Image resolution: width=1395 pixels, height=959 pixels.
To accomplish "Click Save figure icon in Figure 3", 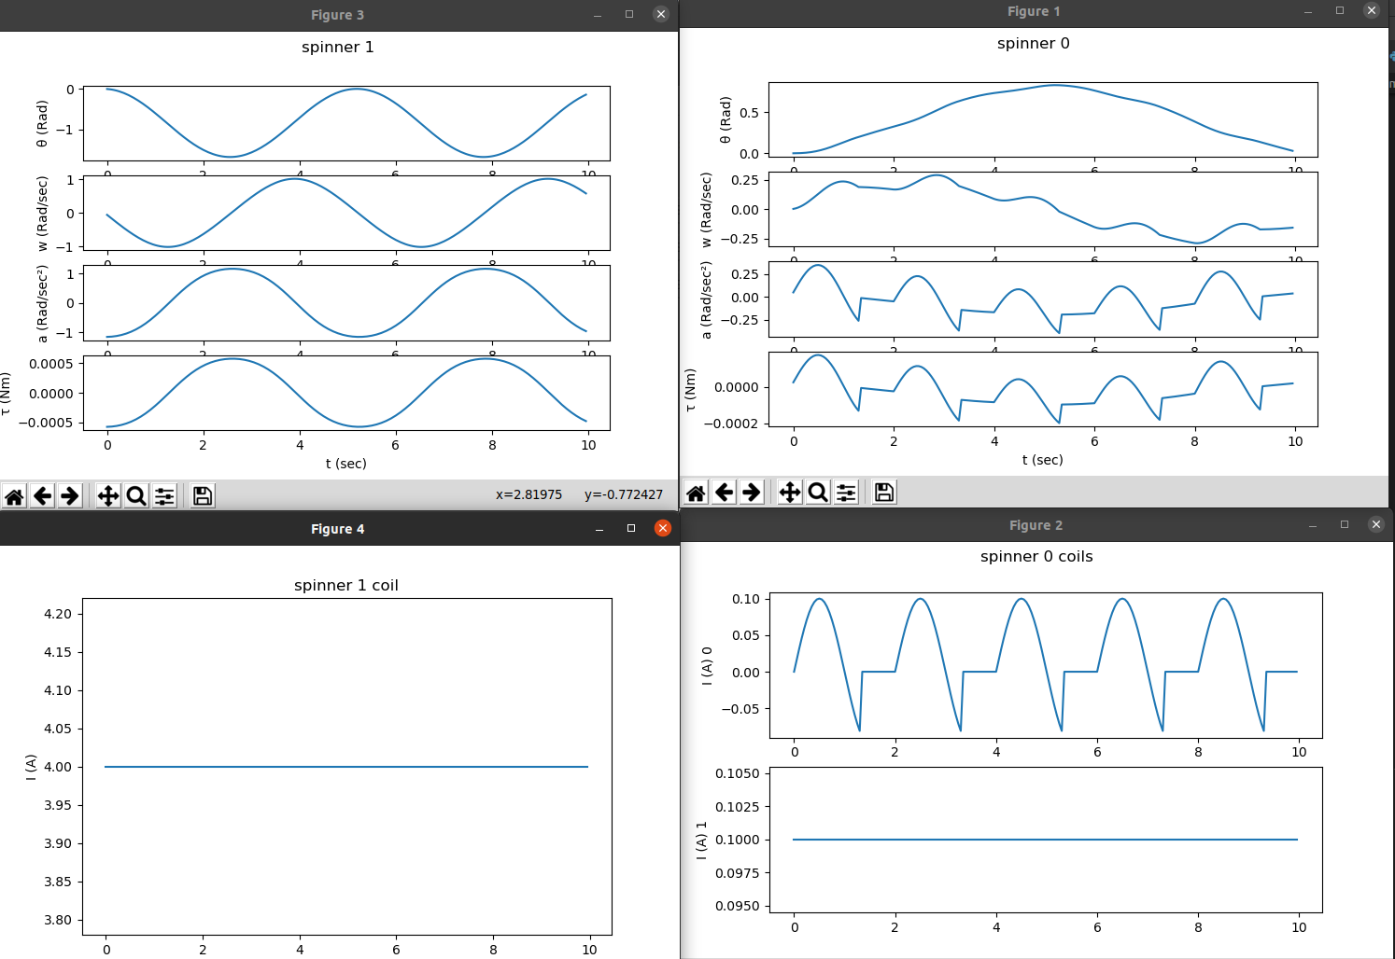I will coord(203,495).
